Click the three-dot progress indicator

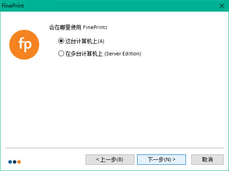point(14,162)
